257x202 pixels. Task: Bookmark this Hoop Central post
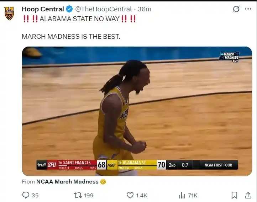coord(234,195)
